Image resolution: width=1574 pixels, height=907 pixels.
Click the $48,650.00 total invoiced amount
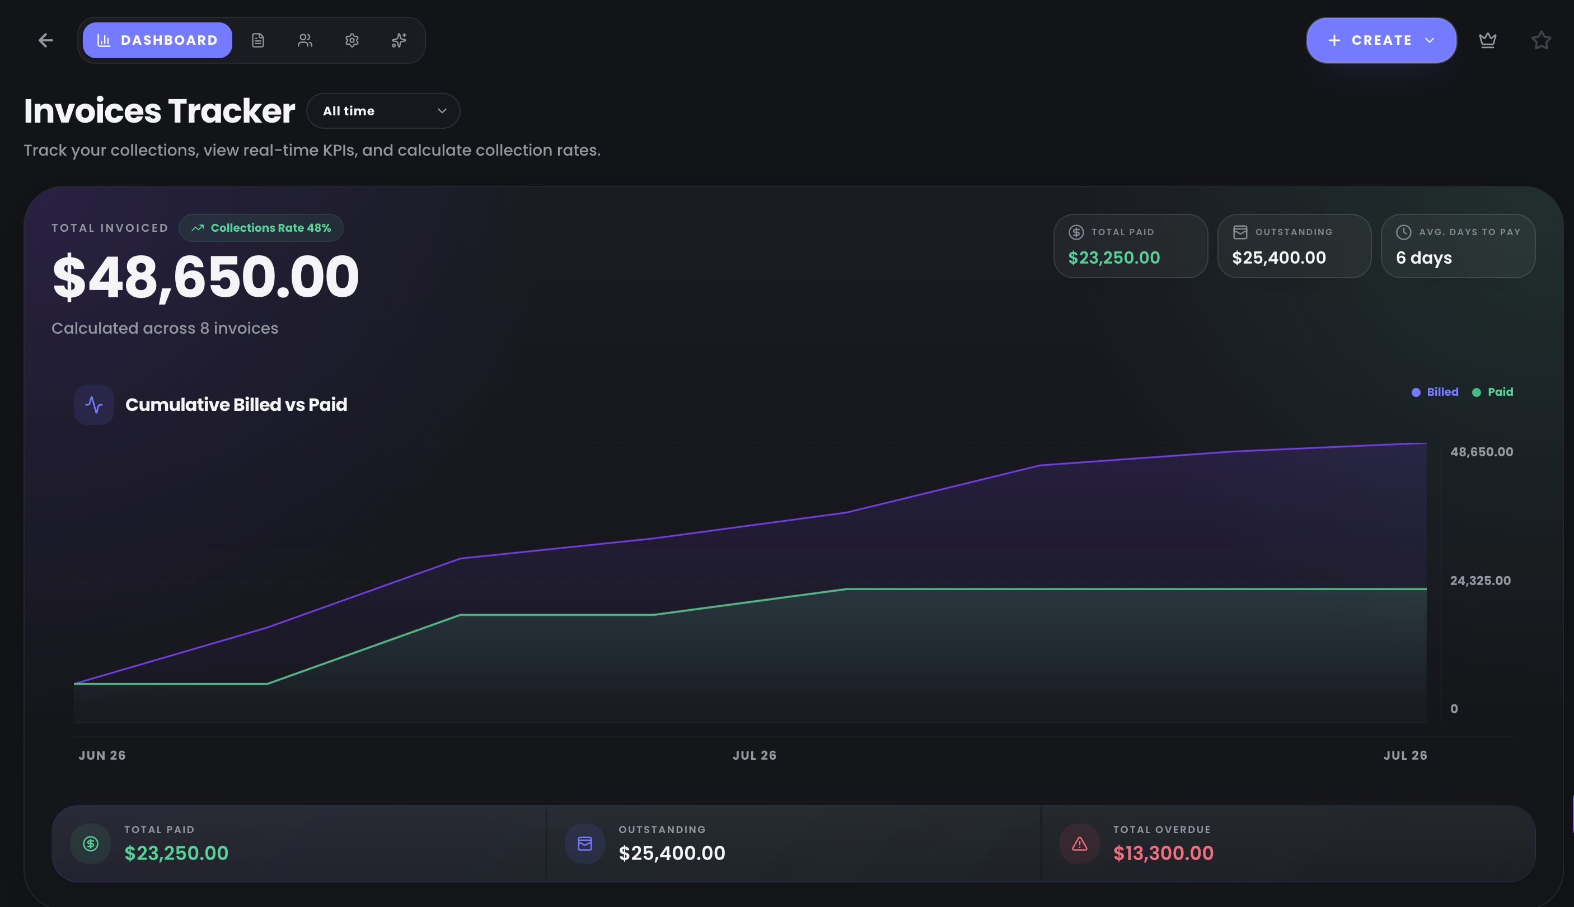[205, 277]
